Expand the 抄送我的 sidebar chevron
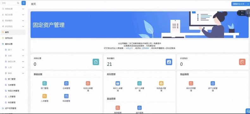The width and height of the screenshot is (250, 114). coord(23,27)
